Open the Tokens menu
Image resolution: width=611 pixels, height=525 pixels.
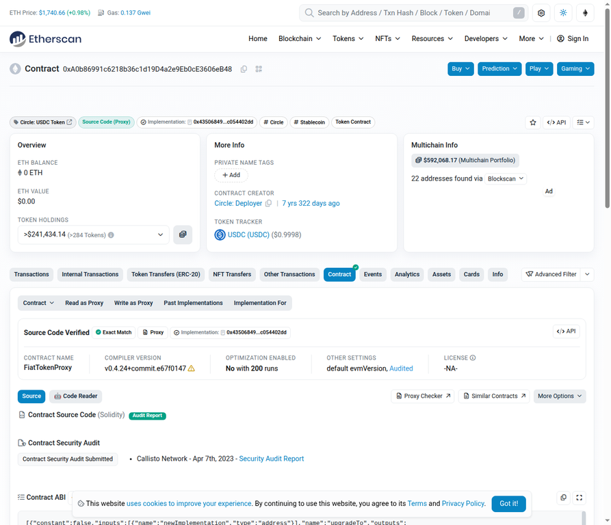[348, 39]
